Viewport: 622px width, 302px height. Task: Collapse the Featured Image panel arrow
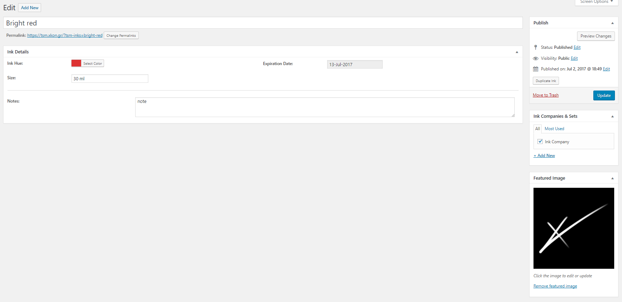tap(612, 178)
